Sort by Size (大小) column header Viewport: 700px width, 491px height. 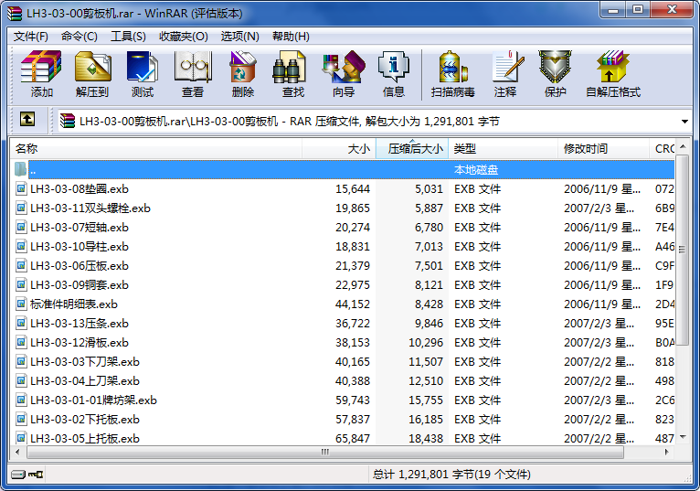coord(339,149)
